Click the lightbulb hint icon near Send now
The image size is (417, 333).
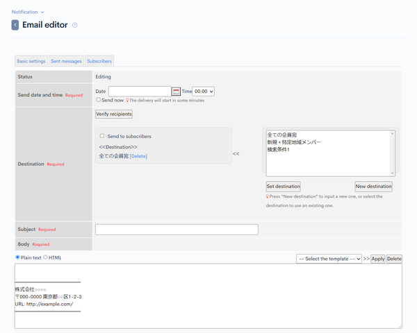click(x=127, y=101)
